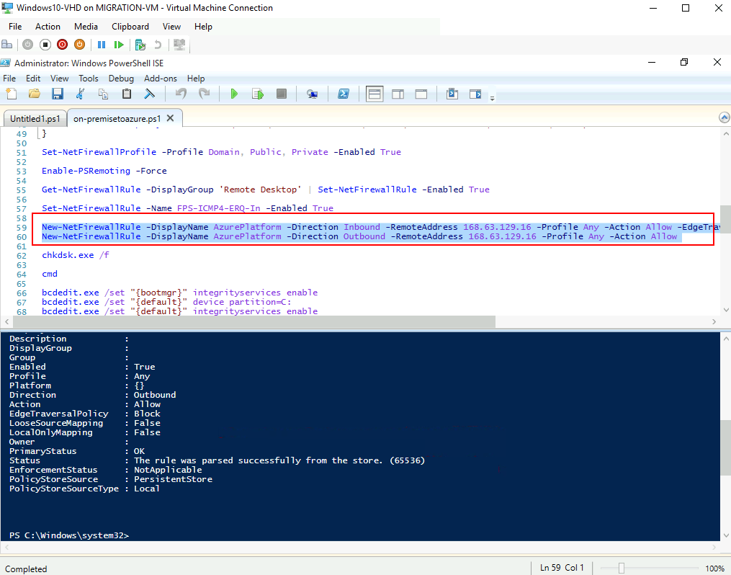Clear the console pane
This screenshot has height=575, width=731.
149,94
